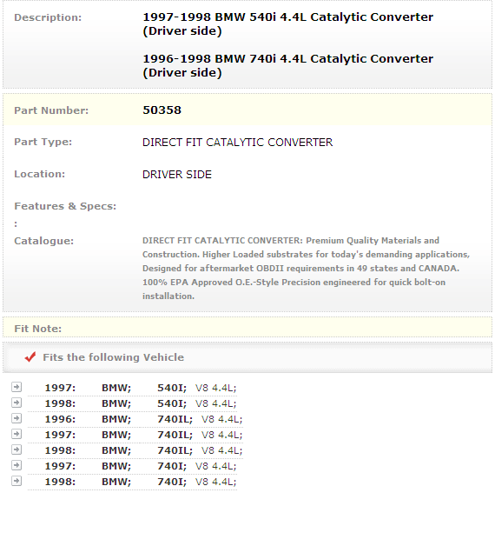Click year 1998 in the 540I row
The image size is (495, 546).
[x=60, y=403]
